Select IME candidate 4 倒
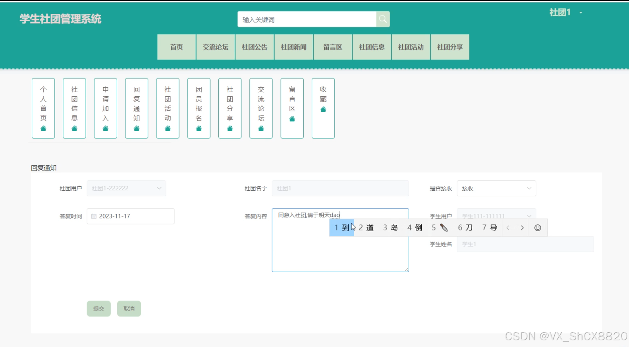629x347 pixels. pyautogui.click(x=415, y=228)
